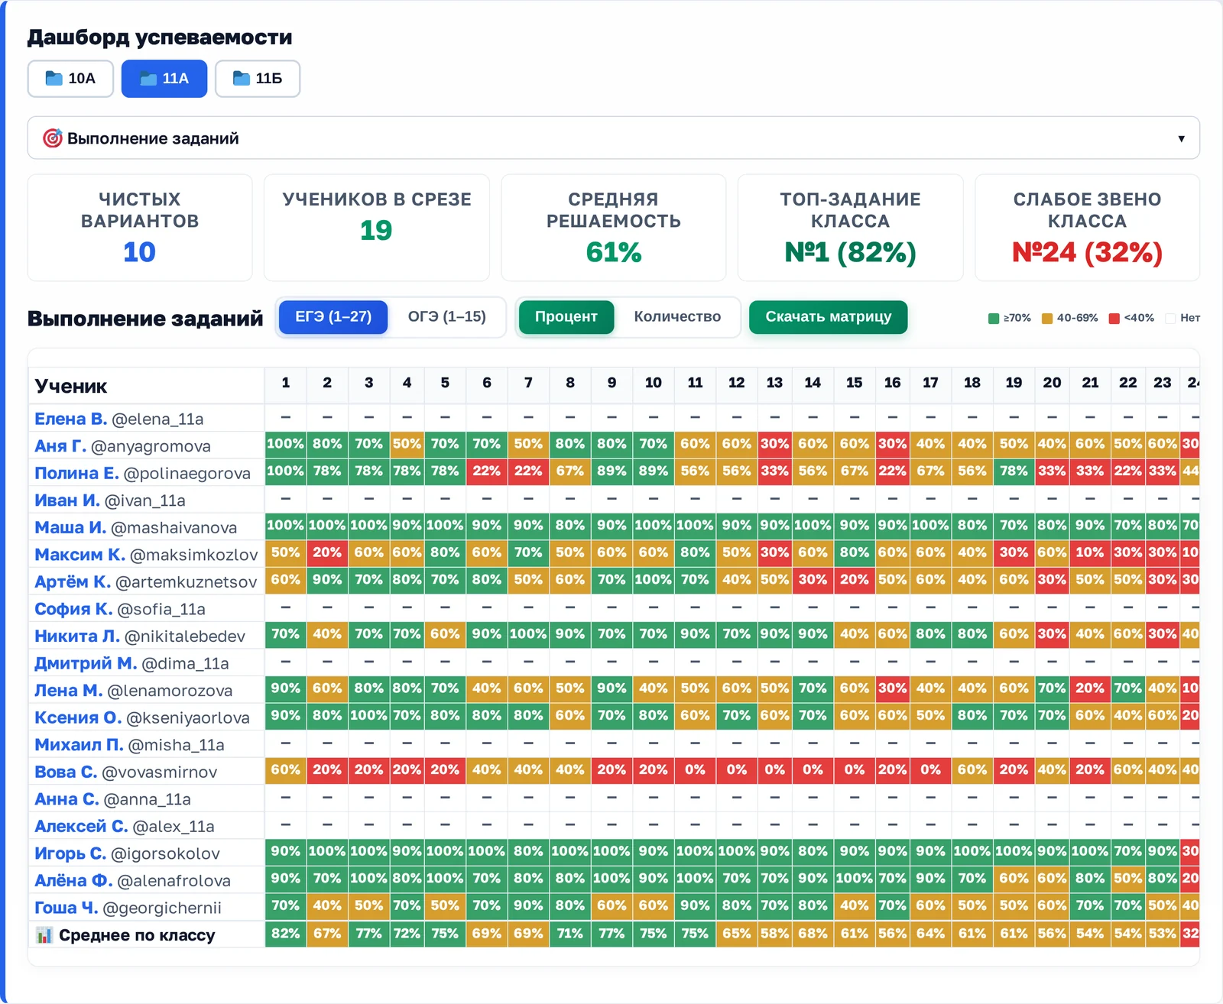Screen dimensions: 1223x1004
Task: Click the target icon beside Выполнение заданий
Action: [52, 138]
